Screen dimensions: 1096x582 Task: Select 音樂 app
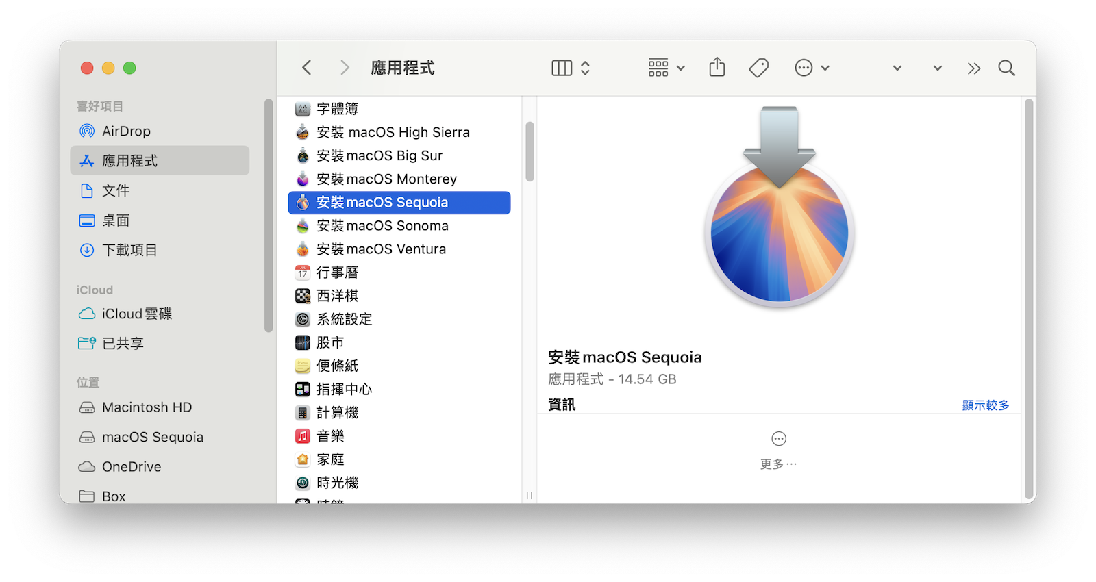click(399, 436)
